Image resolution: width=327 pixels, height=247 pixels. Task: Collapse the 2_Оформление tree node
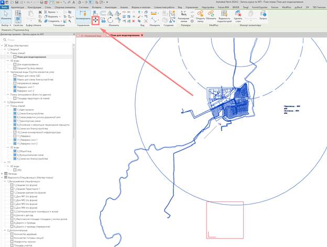coord(5,102)
